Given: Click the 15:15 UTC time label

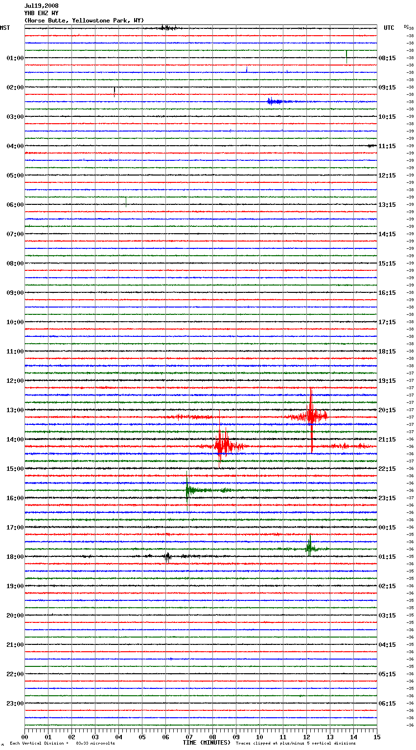Looking at the screenshot, I should pyautogui.click(x=387, y=264).
